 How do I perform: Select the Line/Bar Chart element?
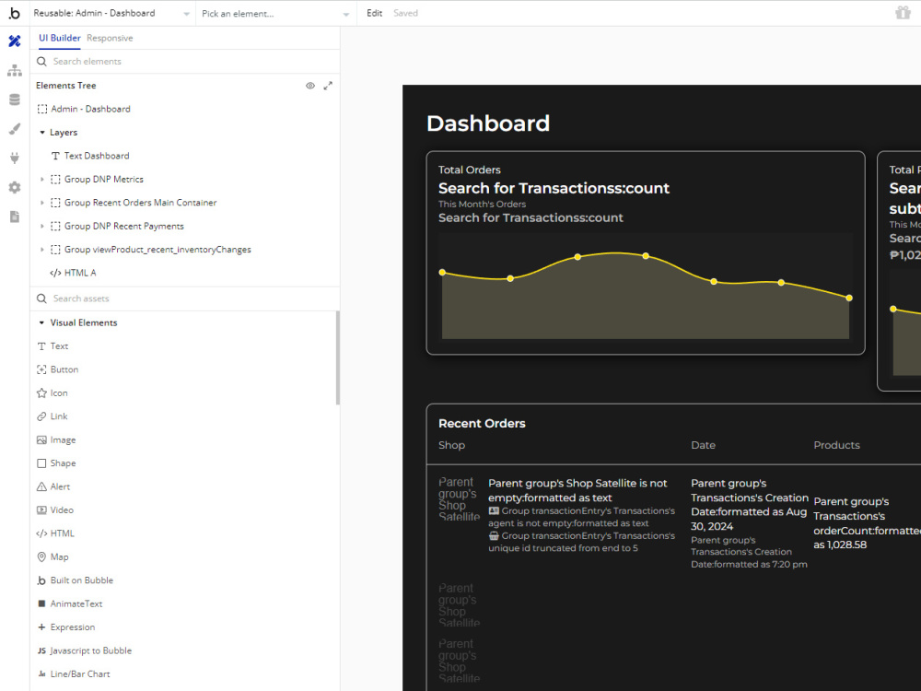tap(74, 674)
